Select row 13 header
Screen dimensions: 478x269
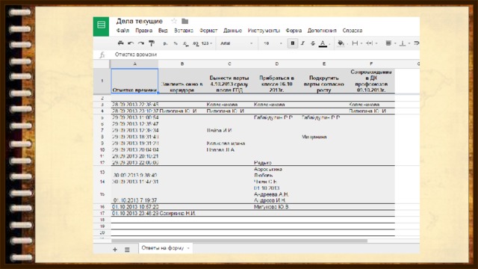tap(102, 173)
